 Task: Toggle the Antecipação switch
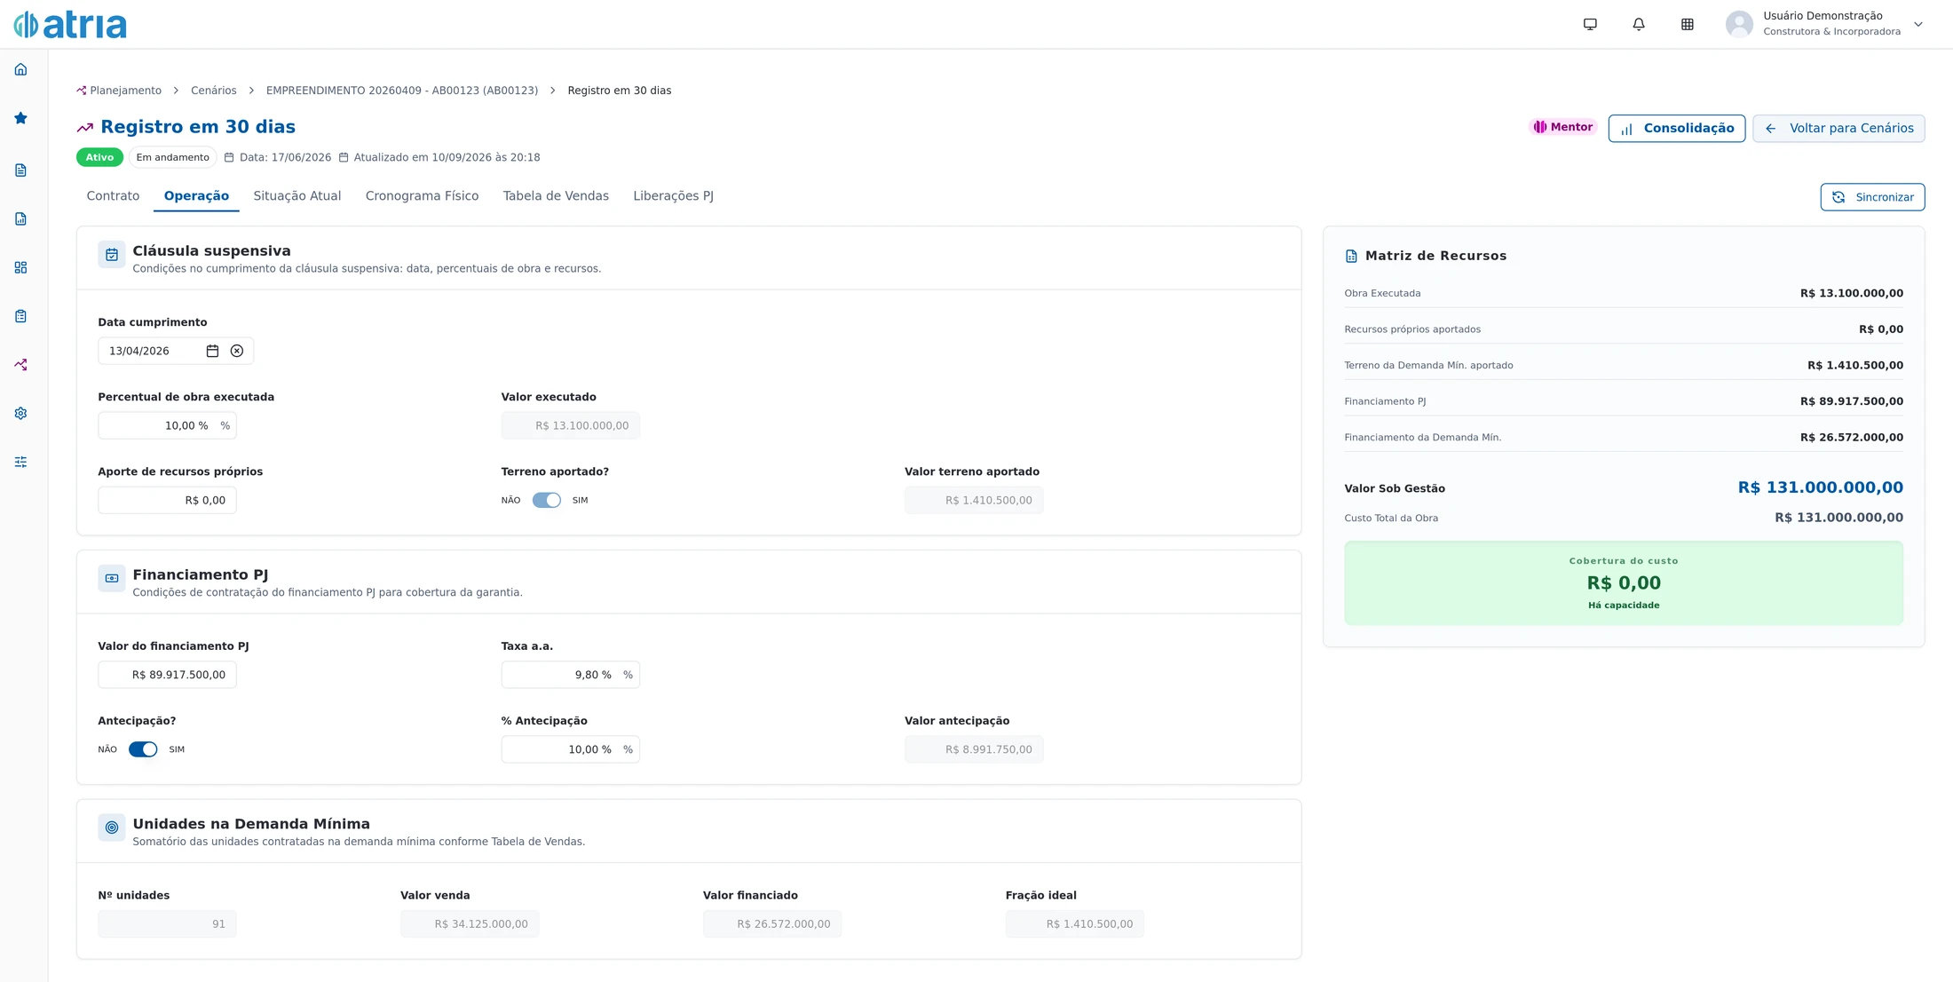pos(143,749)
